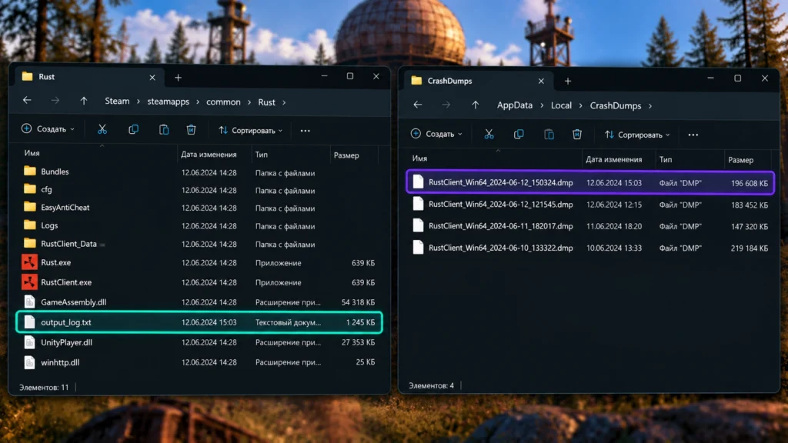Sort by Размер column in CrashDumps window
This screenshot has height=443, width=788.
point(741,160)
